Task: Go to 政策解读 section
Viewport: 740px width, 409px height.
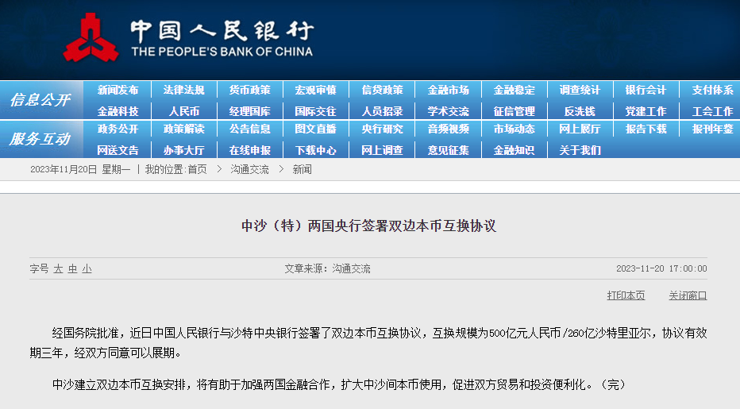Action: pos(183,129)
